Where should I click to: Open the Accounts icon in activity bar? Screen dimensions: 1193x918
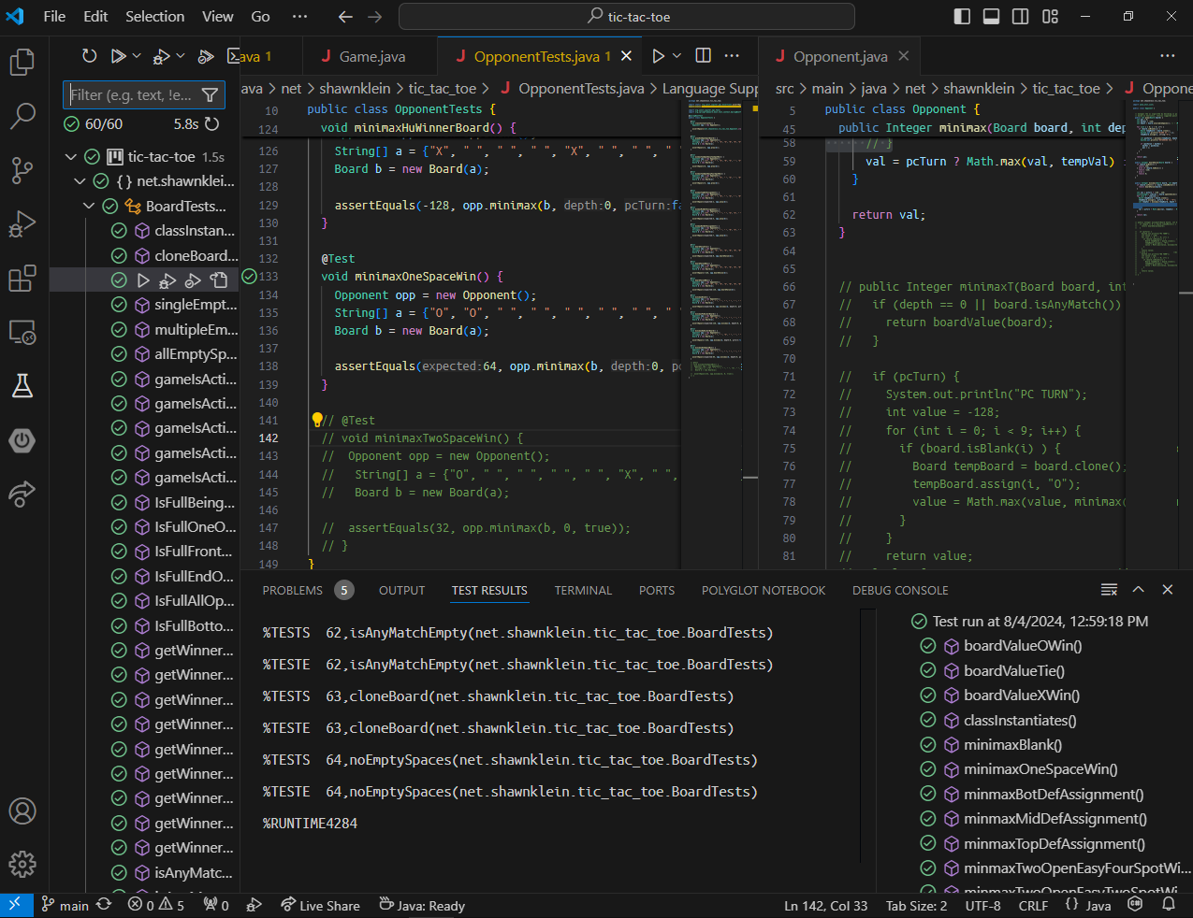click(x=22, y=810)
